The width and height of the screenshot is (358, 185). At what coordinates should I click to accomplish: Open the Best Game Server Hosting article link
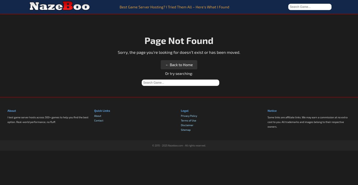tap(175, 7)
